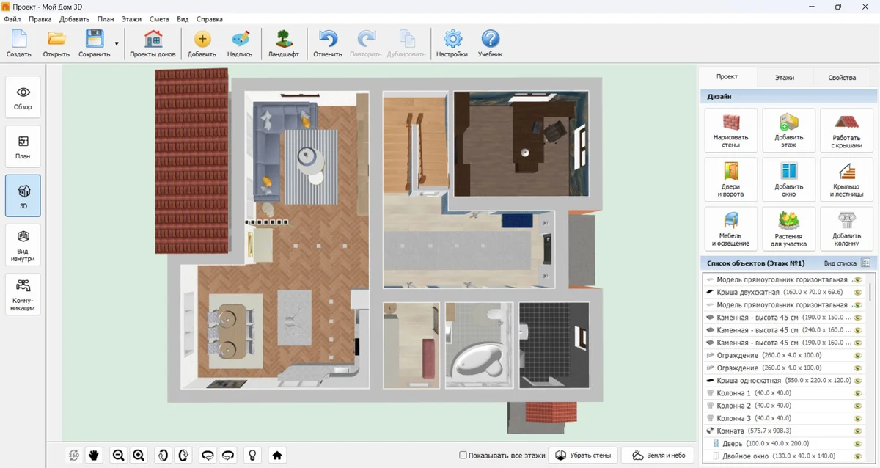Open Проекты домов house projects
The image size is (880, 468).
tap(153, 44)
